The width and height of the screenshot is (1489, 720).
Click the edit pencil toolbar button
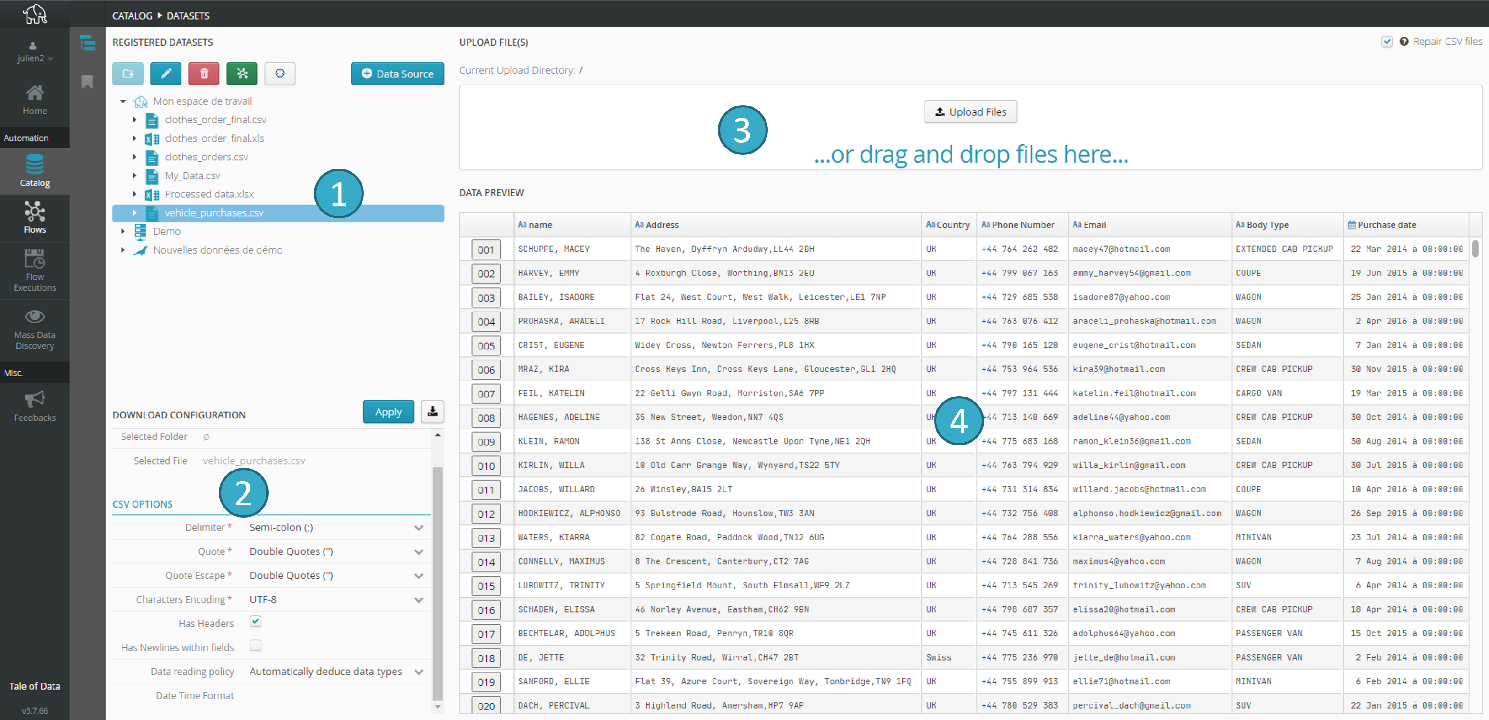coord(166,74)
